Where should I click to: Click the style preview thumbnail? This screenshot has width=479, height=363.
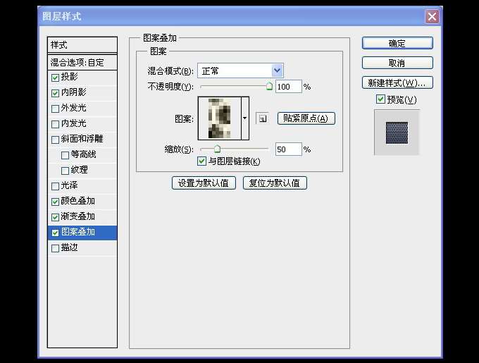pos(397,132)
